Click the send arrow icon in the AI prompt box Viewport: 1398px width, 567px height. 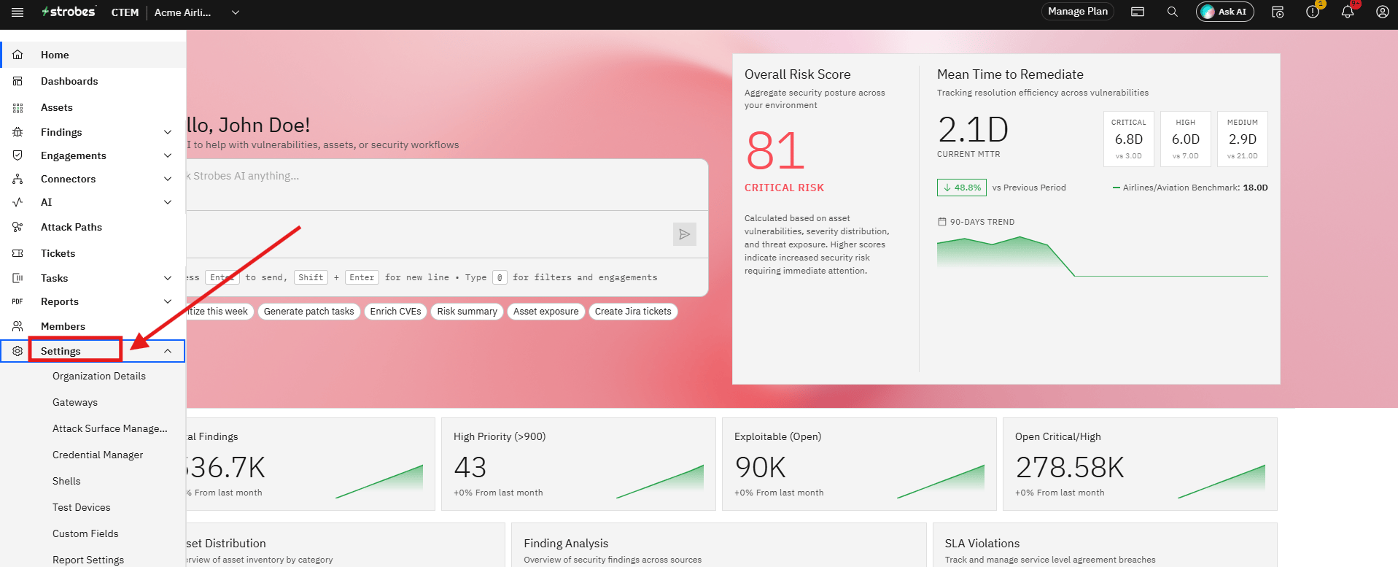pyautogui.click(x=684, y=234)
